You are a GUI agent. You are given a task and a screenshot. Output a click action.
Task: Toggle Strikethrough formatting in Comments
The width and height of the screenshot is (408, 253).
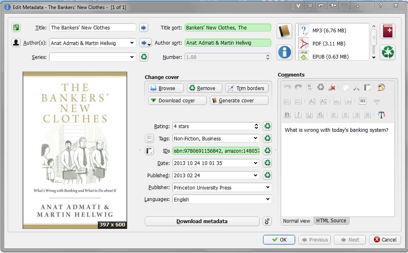click(x=320, y=115)
